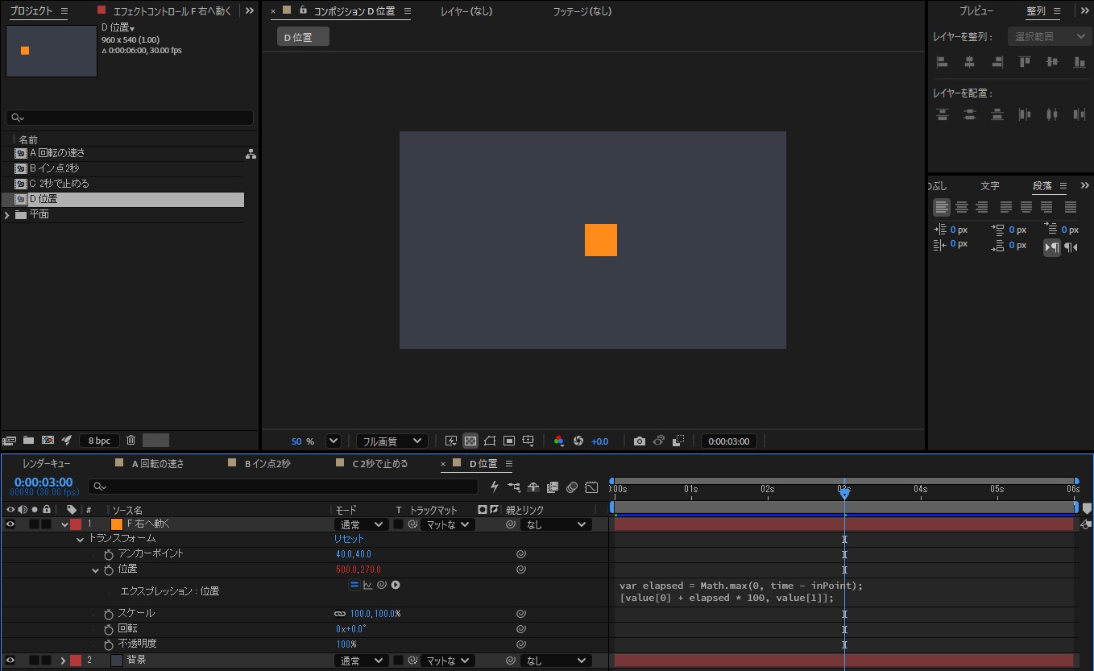Open the フル画質 resolution dropdown

[392, 441]
